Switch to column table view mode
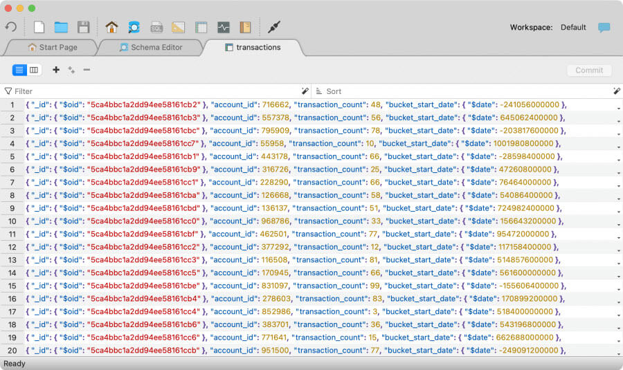Viewport: 623px width, 370px height. click(x=34, y=70)
